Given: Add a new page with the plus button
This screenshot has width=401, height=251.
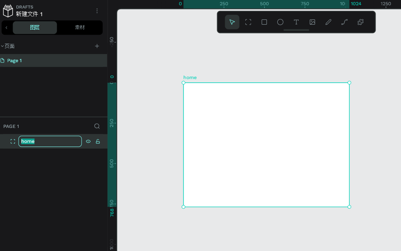Looking at the screenshot, I should 97,46.
